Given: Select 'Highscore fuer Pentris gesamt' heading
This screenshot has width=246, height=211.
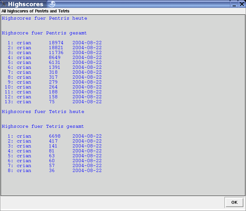Looking at the screenshot, I should (44, 33).
